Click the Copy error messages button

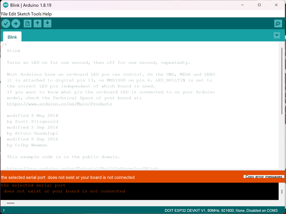[263, 176]
